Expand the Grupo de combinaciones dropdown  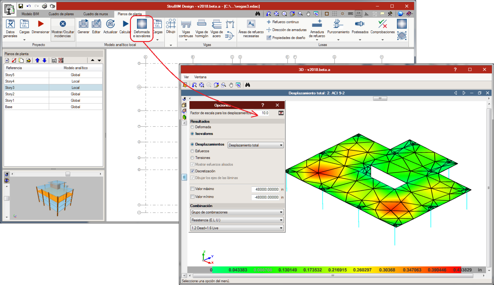click(x=237, y=212)
